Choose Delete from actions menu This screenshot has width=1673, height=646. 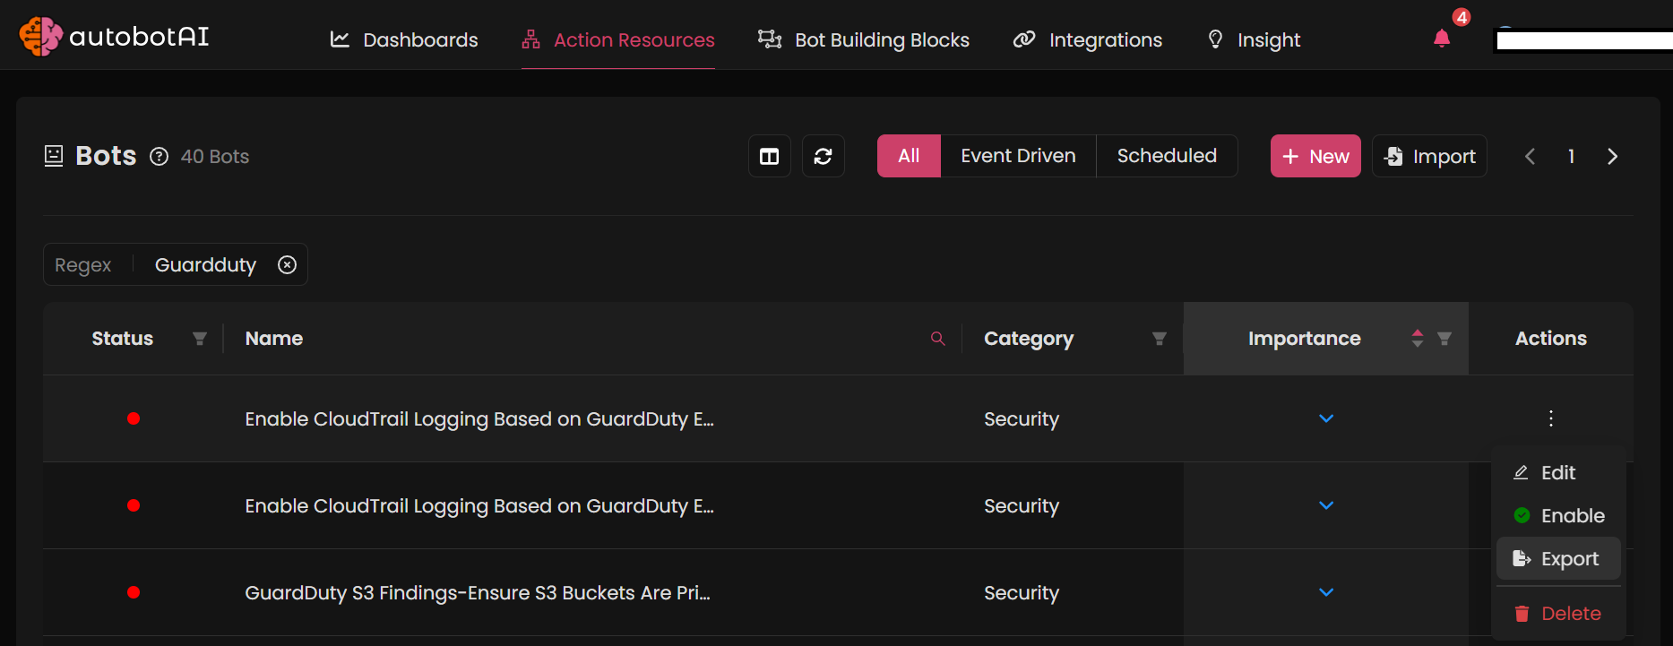(1558, 613)
